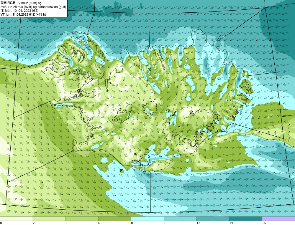The height and width of the screenshot is (225, 295).
Task: Click the legend scale label "2"
Action: [34, 223]
